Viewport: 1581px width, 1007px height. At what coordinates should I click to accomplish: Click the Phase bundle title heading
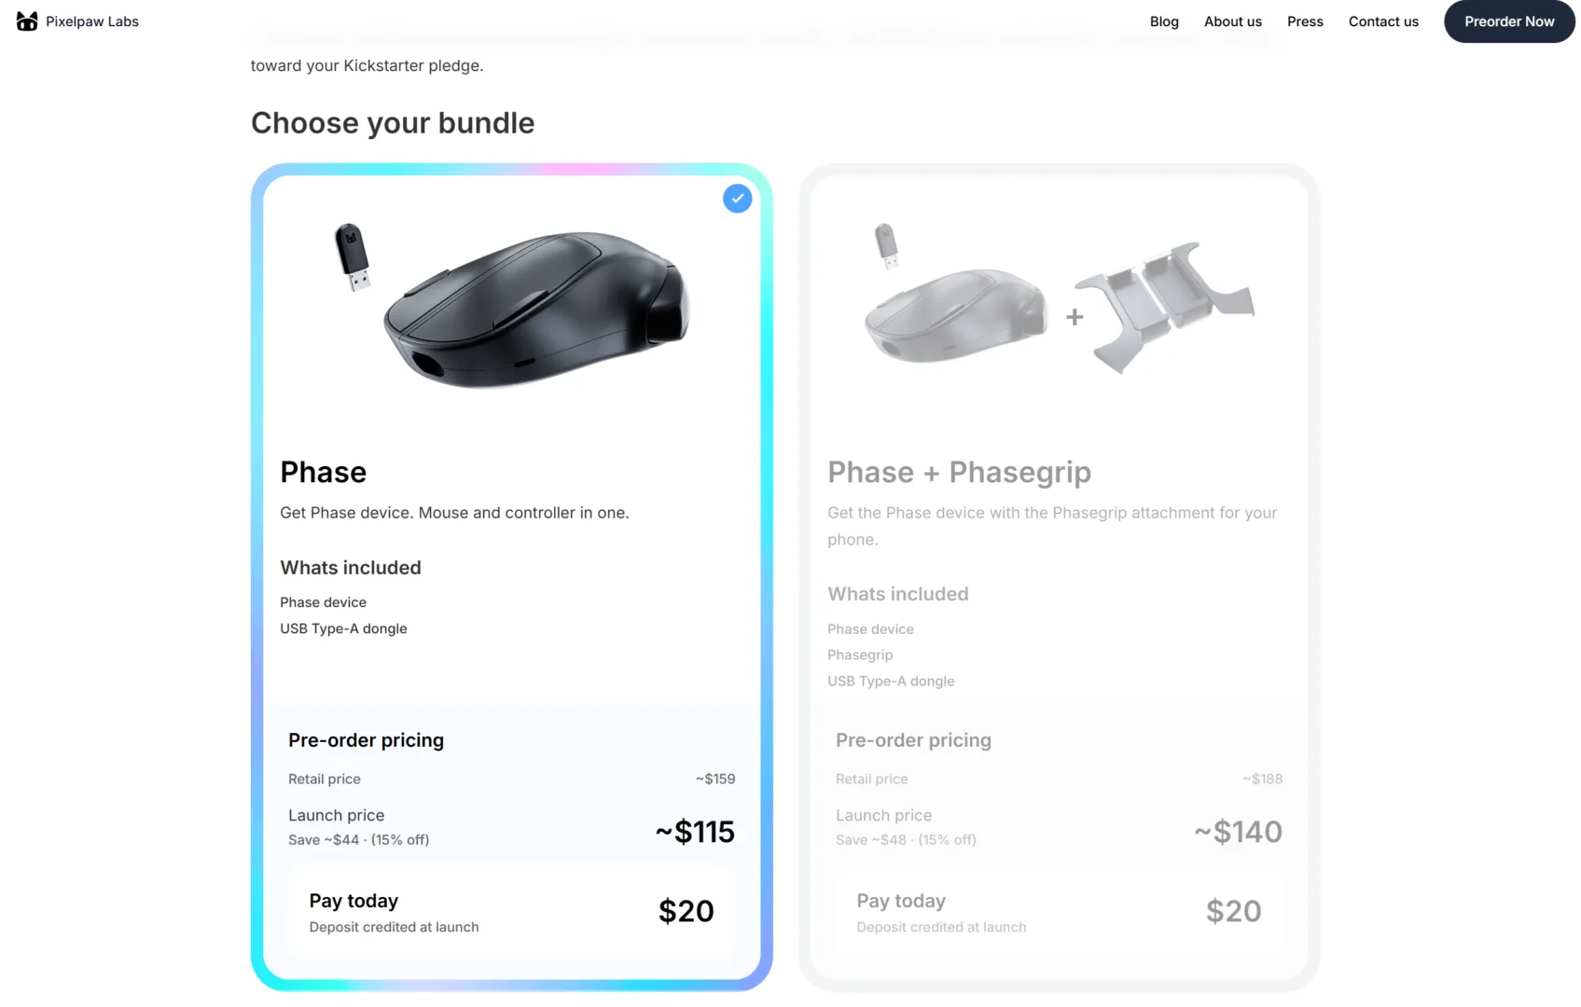coord(323,473)
